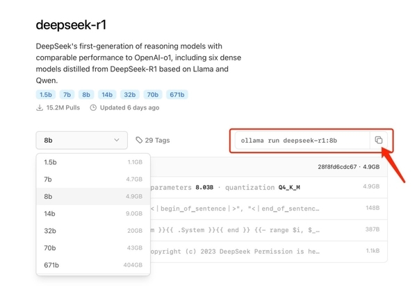
Task: Open the parameters 8.03B file row
Action: 264,186
